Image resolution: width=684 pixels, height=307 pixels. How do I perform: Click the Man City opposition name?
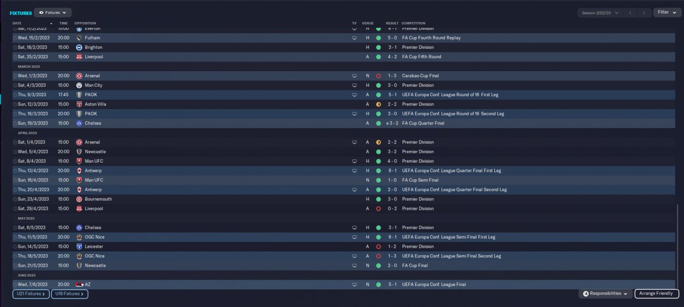[x=94, y=86]
